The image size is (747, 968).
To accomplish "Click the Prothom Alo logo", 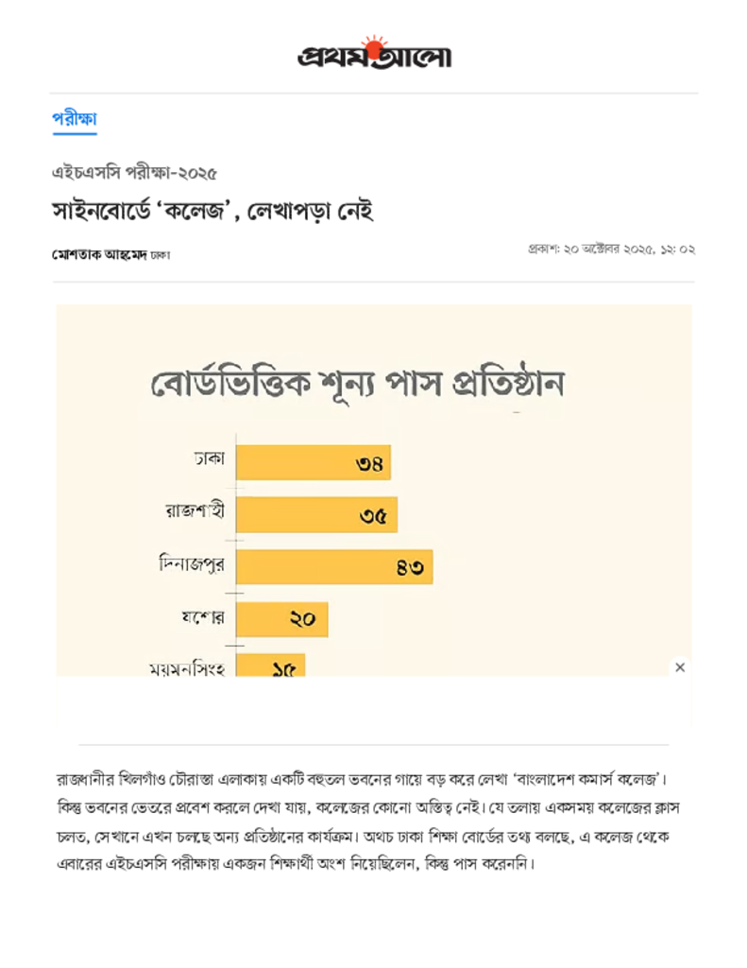I will pyautogui.click(x=374, y=54).
